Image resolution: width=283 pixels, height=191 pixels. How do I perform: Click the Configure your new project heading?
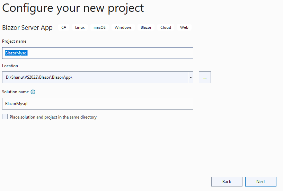(x=73, y=8)
